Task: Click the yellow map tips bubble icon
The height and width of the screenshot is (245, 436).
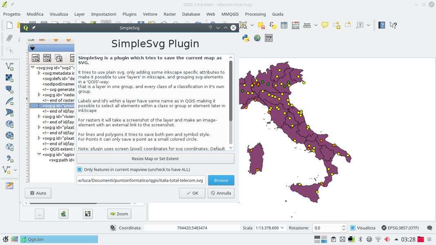Action: 325,25
